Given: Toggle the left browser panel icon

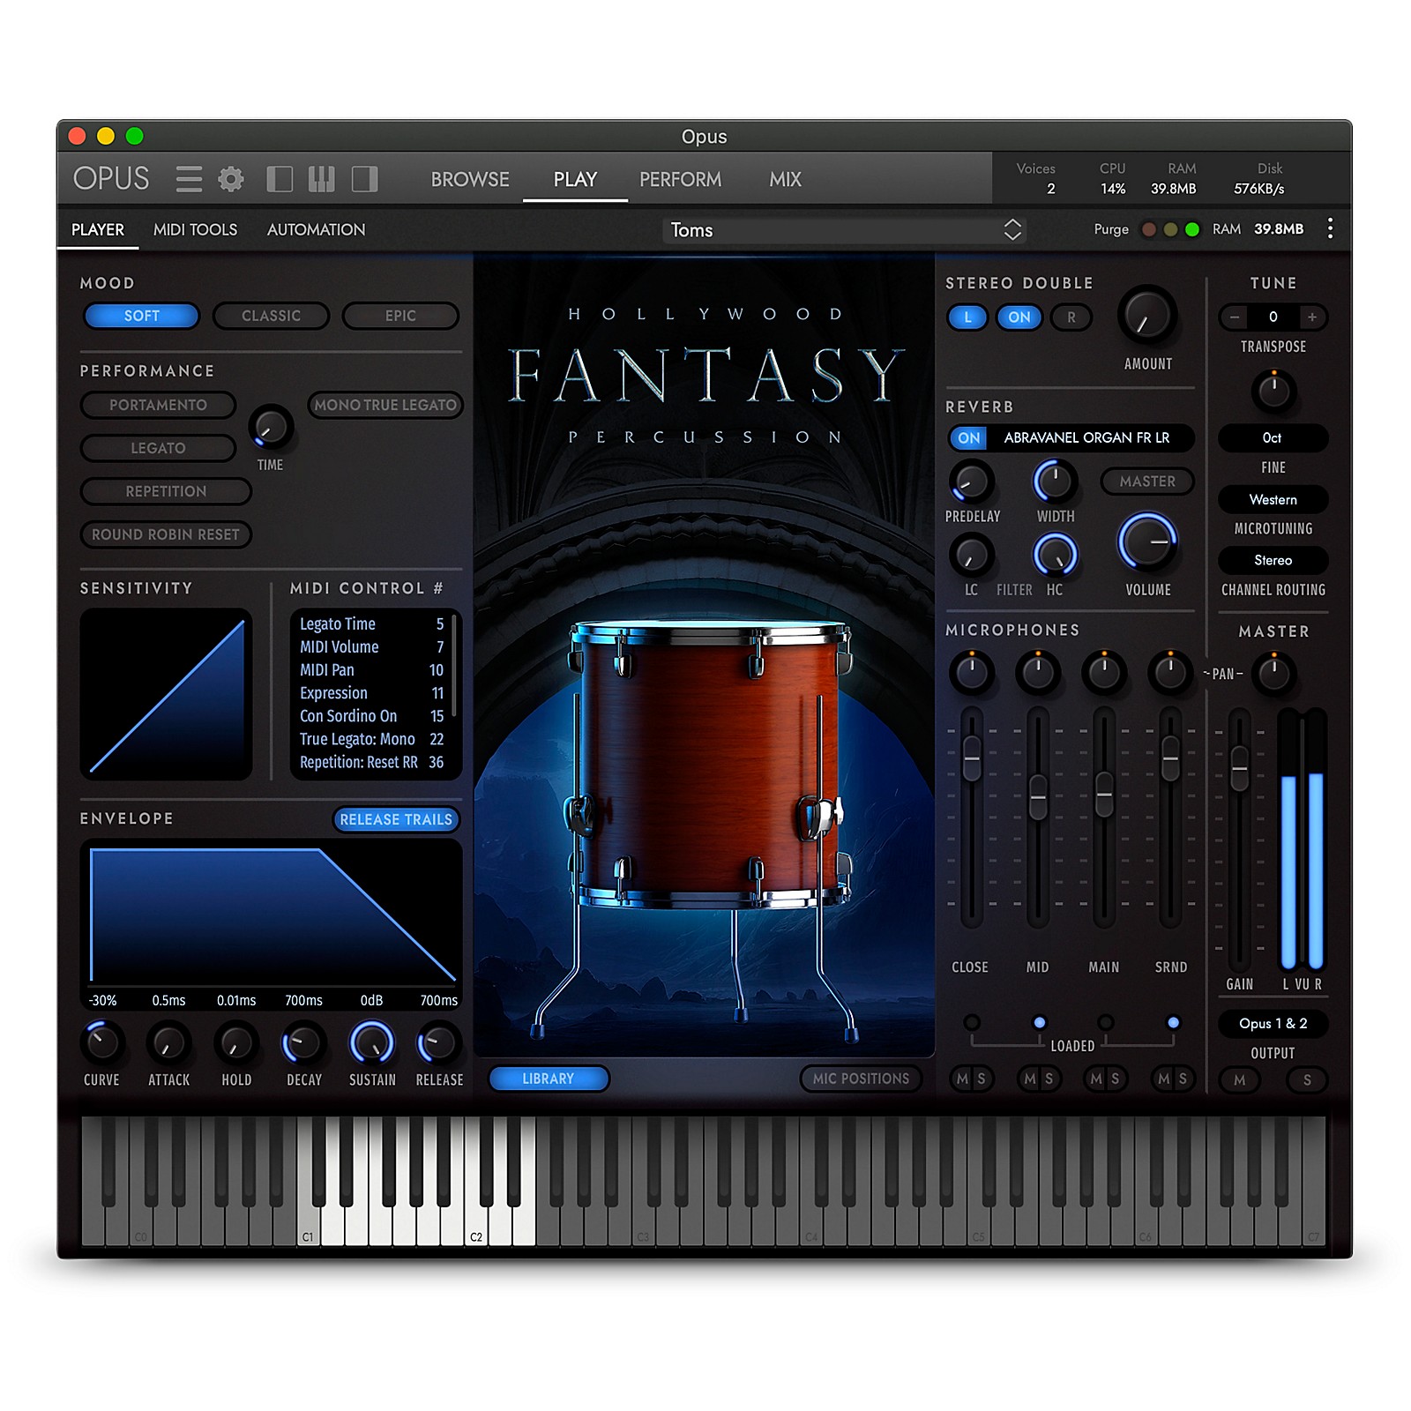Looking at the screenshot, I should point(280,179).
